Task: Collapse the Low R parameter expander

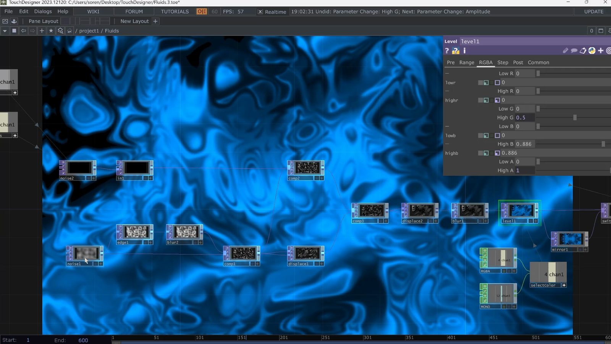Action: (x=447, y=73)
